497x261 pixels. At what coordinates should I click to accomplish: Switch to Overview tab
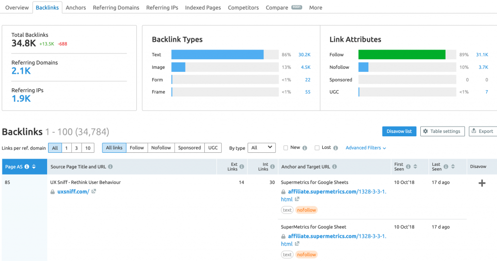coord(17,8)
